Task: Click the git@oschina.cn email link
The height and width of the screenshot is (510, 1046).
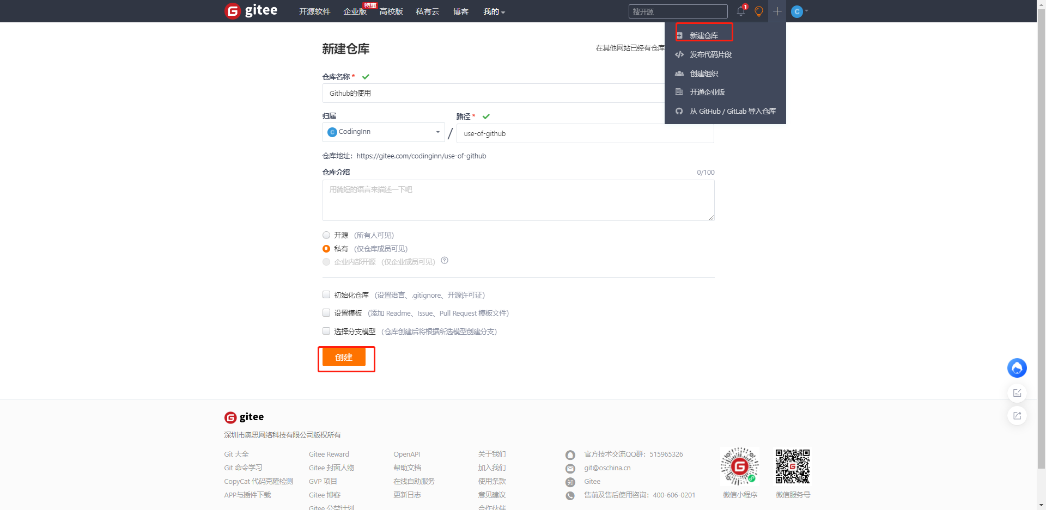Action: tap(607, 468)
